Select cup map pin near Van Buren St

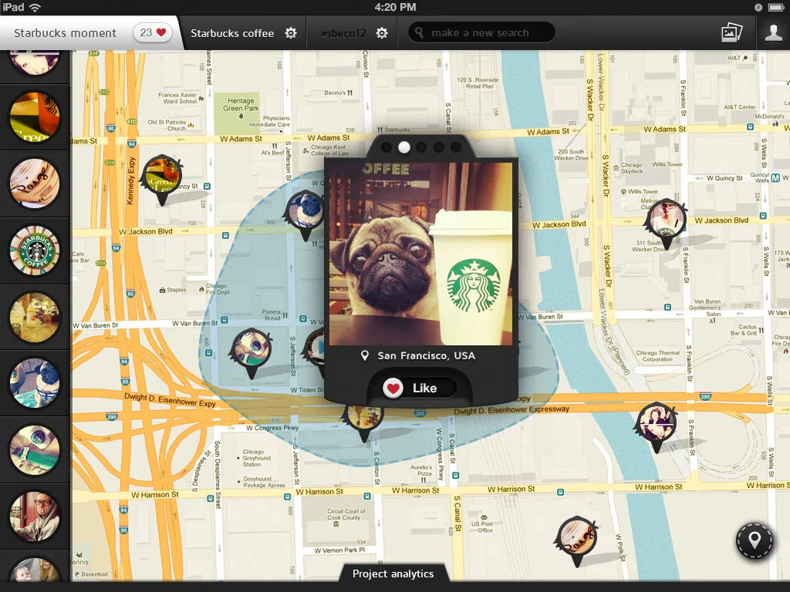coord(251,351)
